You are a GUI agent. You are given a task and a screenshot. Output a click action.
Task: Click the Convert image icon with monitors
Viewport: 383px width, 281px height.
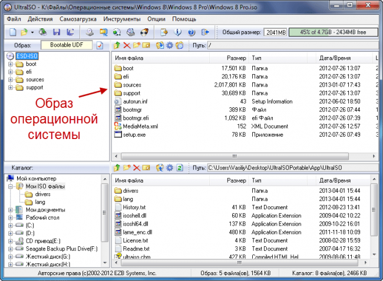click(x=103, y=32)
